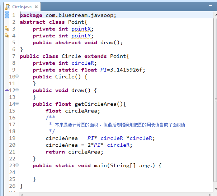This screenshot has height=196, width=217.
Task: Click the underlined pointY variable
Action: (81, 36)
